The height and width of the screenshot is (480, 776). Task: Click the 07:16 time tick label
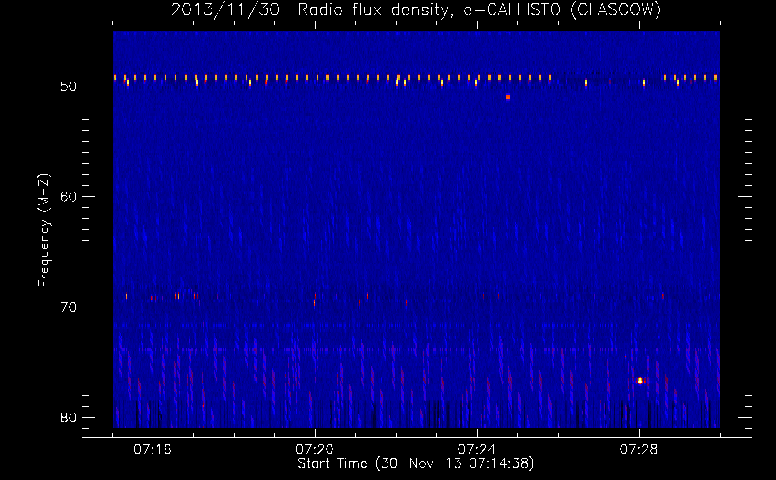click(153, 450)
